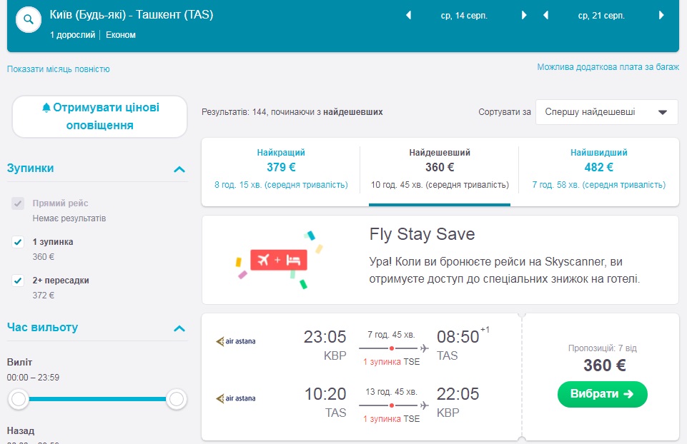The width and height of the screenshot is (687, 444).
Task: Open the Сортувати за dropdown
Action: (606, 112)
